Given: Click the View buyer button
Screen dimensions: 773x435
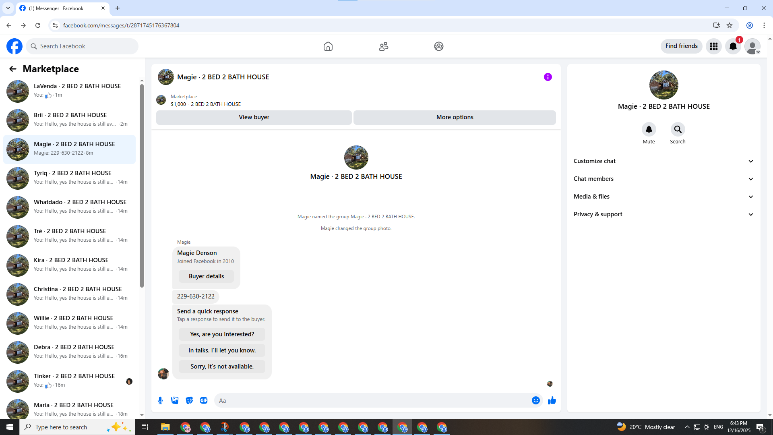Looking at the screenshot, I should [x=254, y=117].
